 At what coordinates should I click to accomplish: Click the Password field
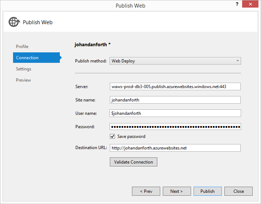pos(175,126)
